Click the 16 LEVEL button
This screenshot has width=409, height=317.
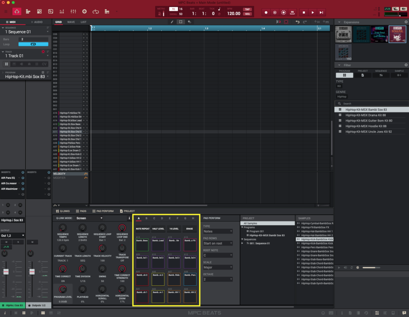174,229
